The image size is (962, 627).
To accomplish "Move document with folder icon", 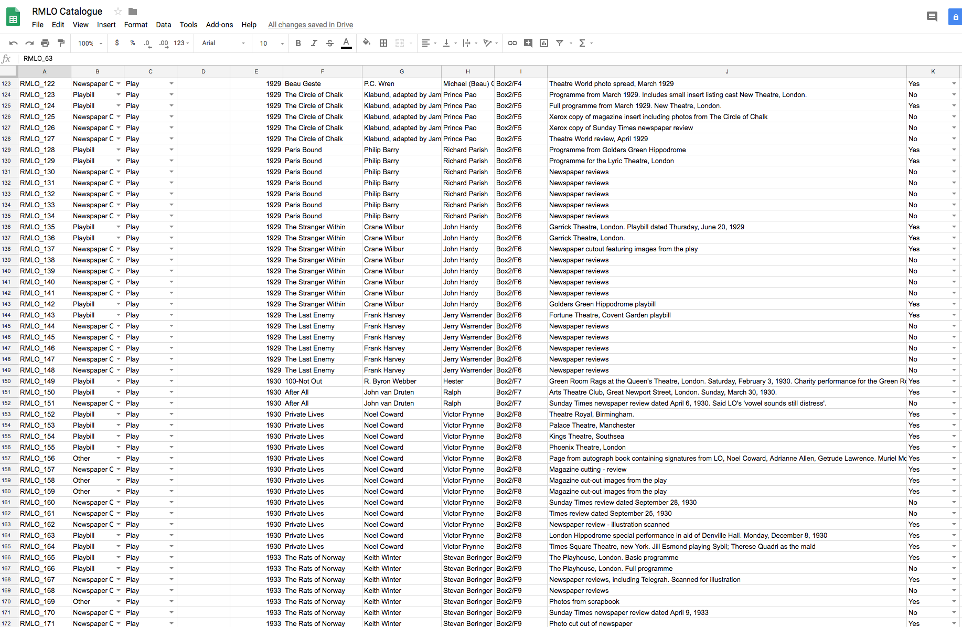I will click(x=133, y=11).
